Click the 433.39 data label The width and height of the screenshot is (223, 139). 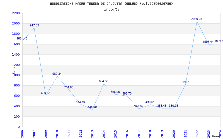click(x=80, y=102)
